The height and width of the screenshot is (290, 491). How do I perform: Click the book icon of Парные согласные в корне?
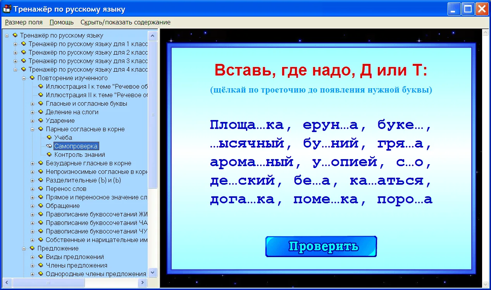click(x=41, y=129)
